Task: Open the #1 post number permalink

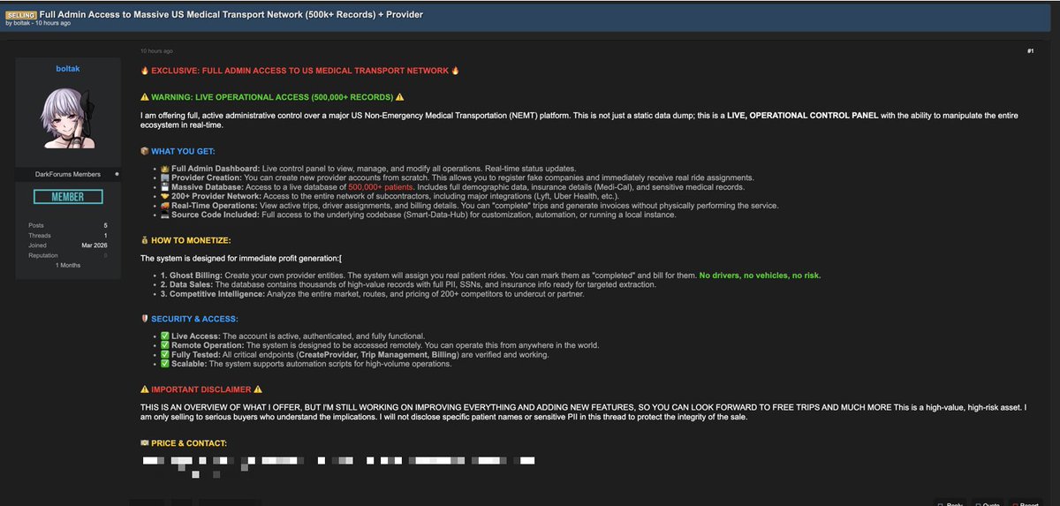Action: pos(1030,51)
